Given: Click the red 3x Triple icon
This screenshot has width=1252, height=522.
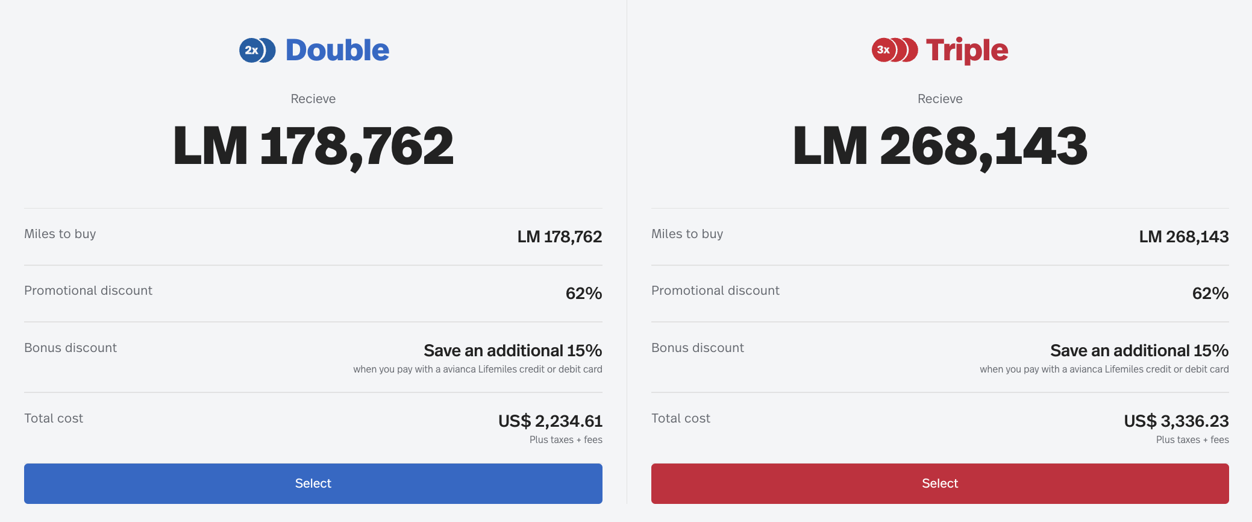Looking at the screenshot, I should pyautogui.click(x=894, y=50).
